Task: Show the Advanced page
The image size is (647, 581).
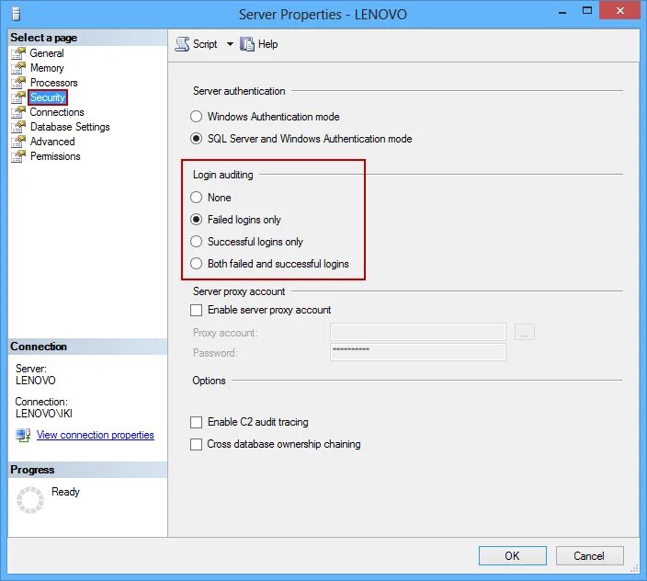Action: [52, 142]
